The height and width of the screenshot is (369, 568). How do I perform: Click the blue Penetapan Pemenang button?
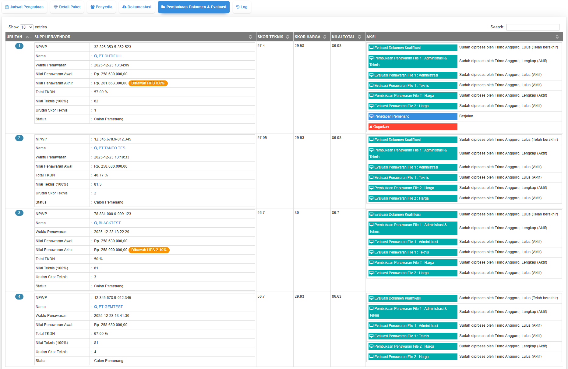click(412, 116)
